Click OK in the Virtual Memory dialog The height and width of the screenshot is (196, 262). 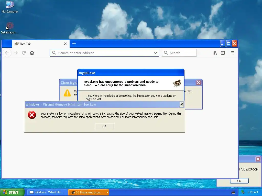[x=104, y=126]
